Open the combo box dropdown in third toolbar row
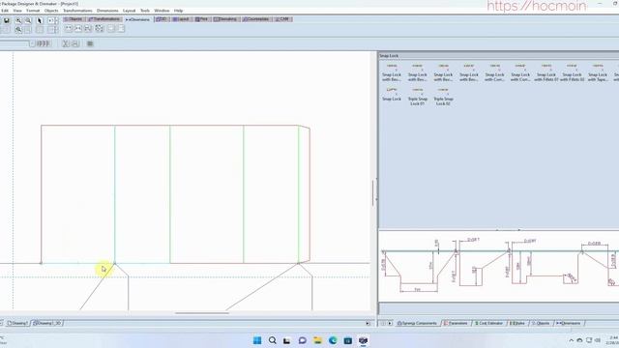The width and height of the screenshot is (619, 348). [32, 43]
